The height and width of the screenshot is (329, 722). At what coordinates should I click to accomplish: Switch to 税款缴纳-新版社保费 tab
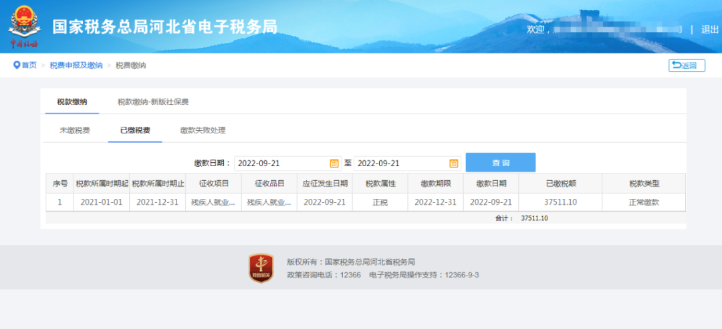pos(153,101)
